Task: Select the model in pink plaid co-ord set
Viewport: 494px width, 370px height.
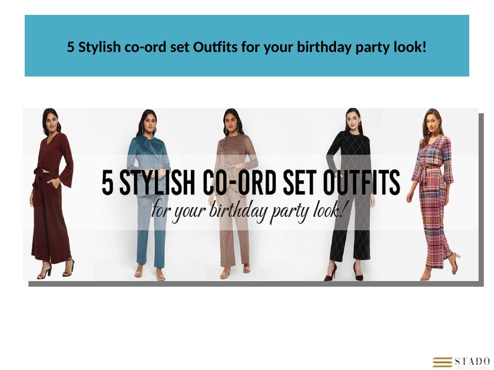Action: [433, 194]
